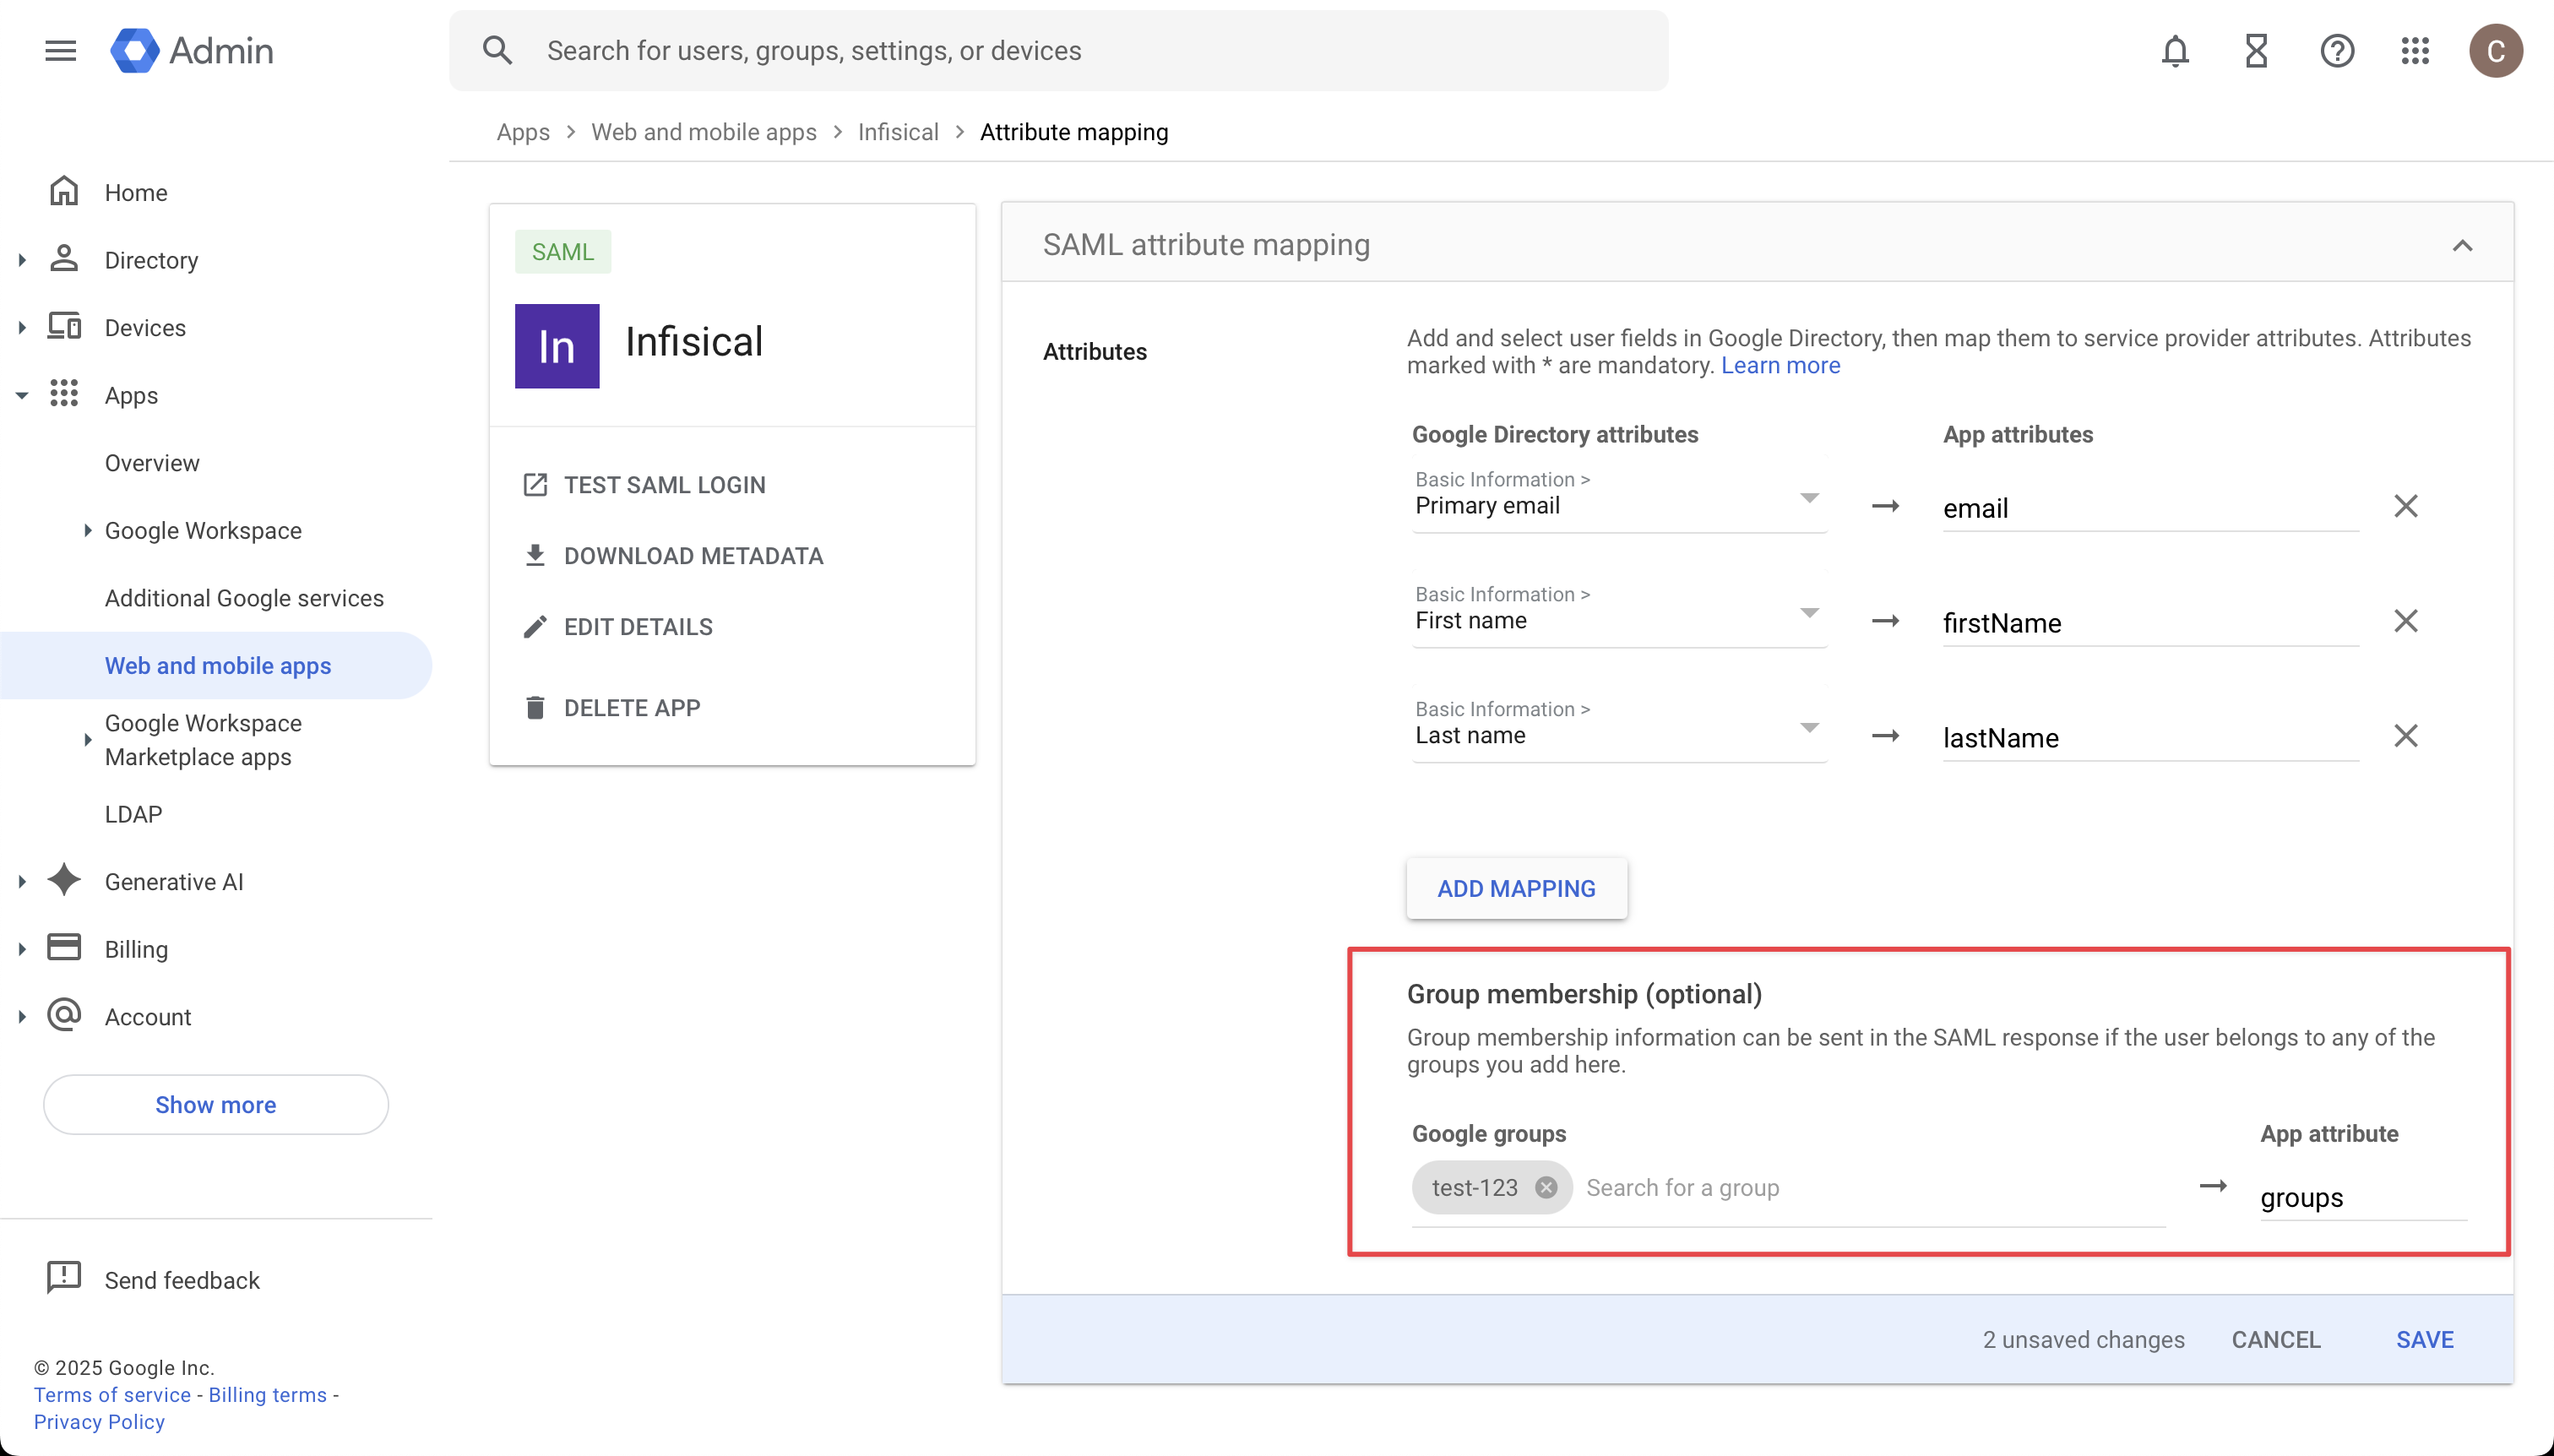Collapse the SAML attribute mapping panel
2554x1456 pixels.
click(2462, 245)
